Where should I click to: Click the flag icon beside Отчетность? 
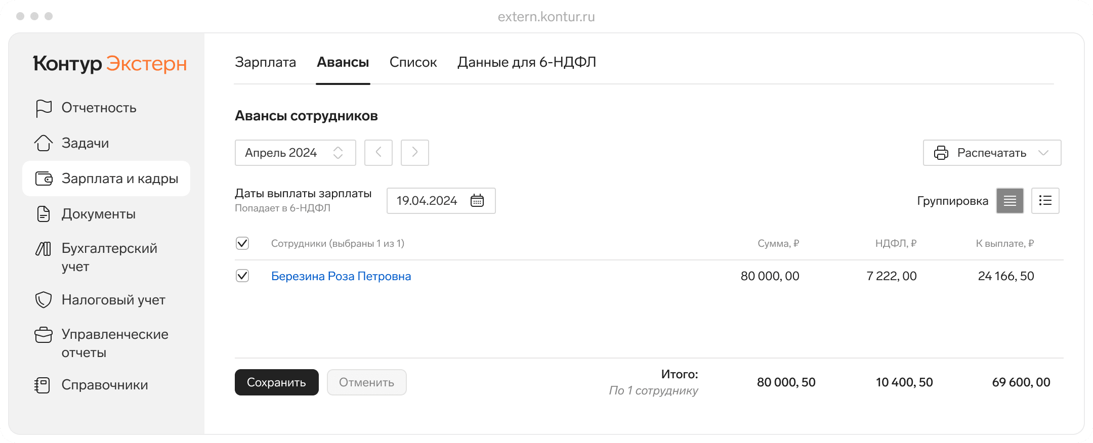pos(44,108)
